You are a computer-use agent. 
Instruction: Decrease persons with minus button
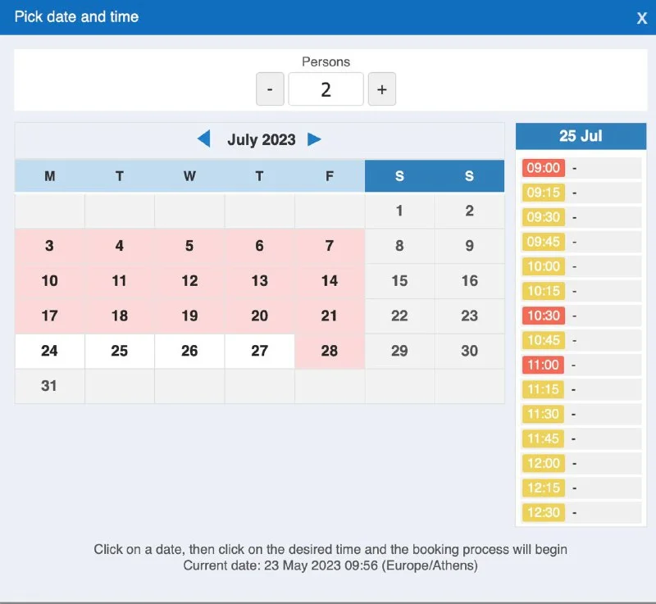pyautogui.click(x=270, y=89)
